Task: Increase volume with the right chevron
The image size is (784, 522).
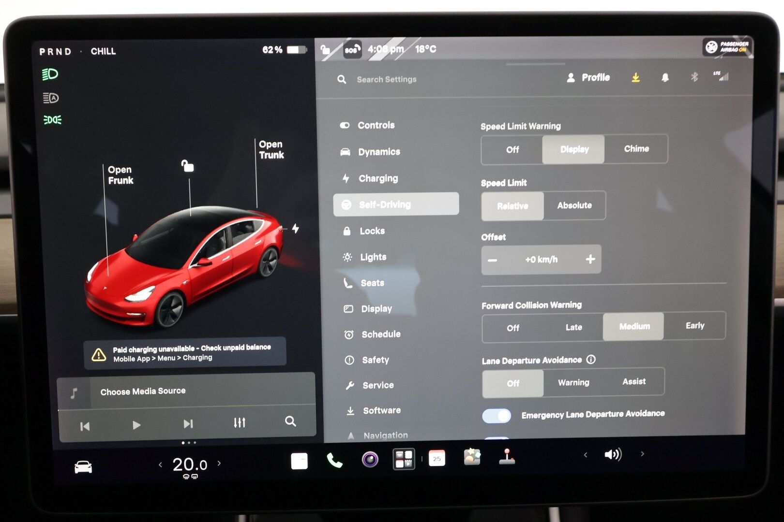Action: tap(642, 454)
